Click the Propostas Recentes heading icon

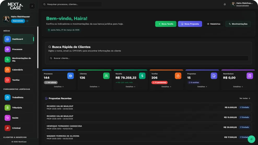click(x=46, y=98)
